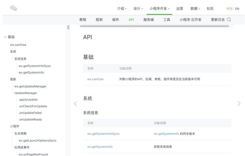Select 小程序 in the sidebar tree

pyautogui.click(x=14, y=126)
